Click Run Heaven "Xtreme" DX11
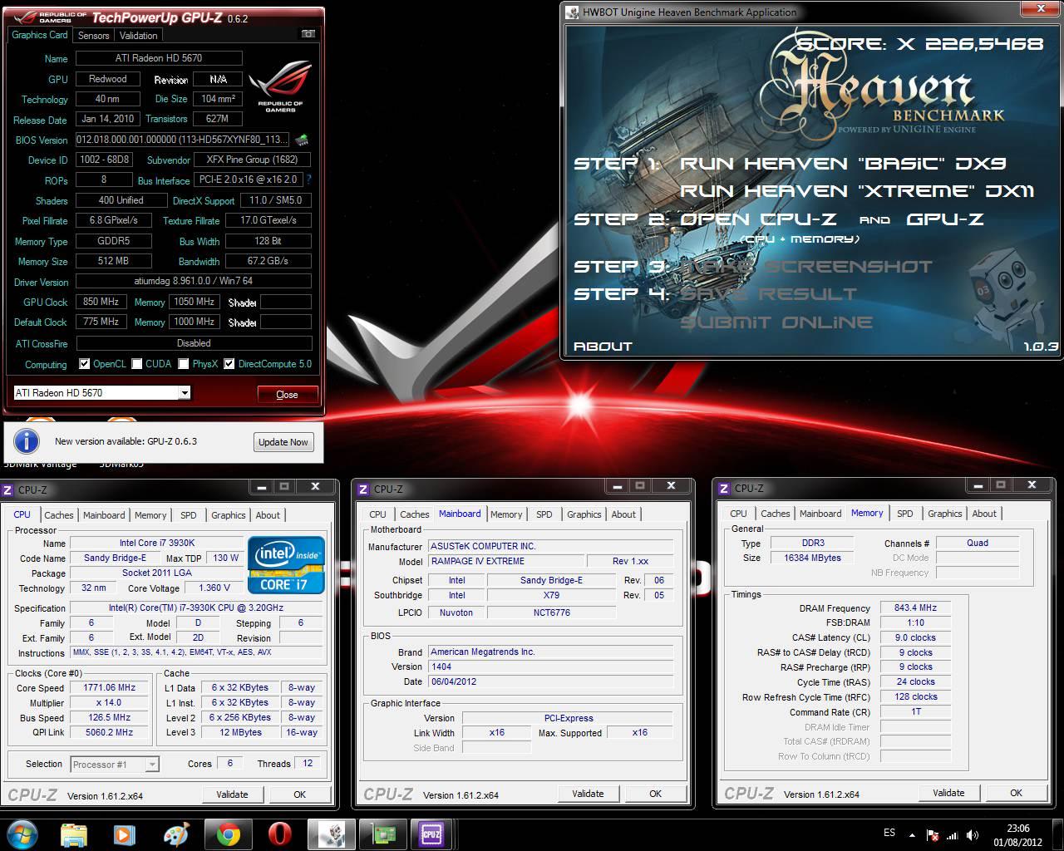Screen dimensions: 1064x851 tap(857, 191)
